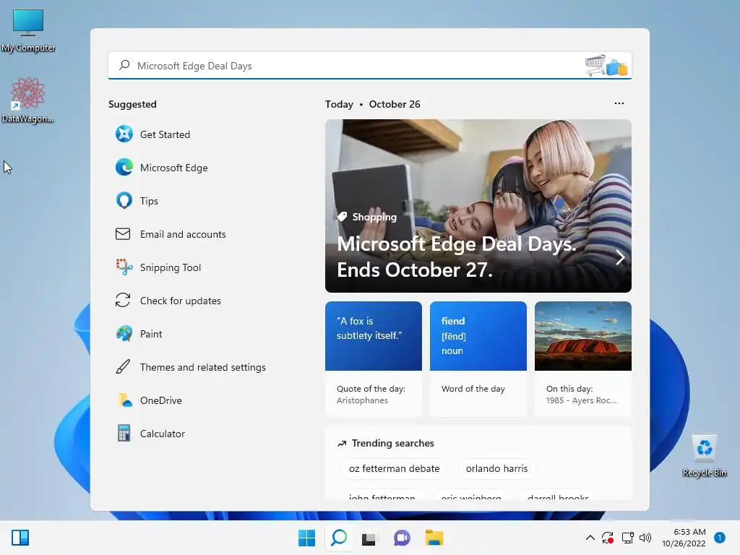Screen dimensions: 740x555
Task: Open Quote of the day card
Action: pos(374,358)
